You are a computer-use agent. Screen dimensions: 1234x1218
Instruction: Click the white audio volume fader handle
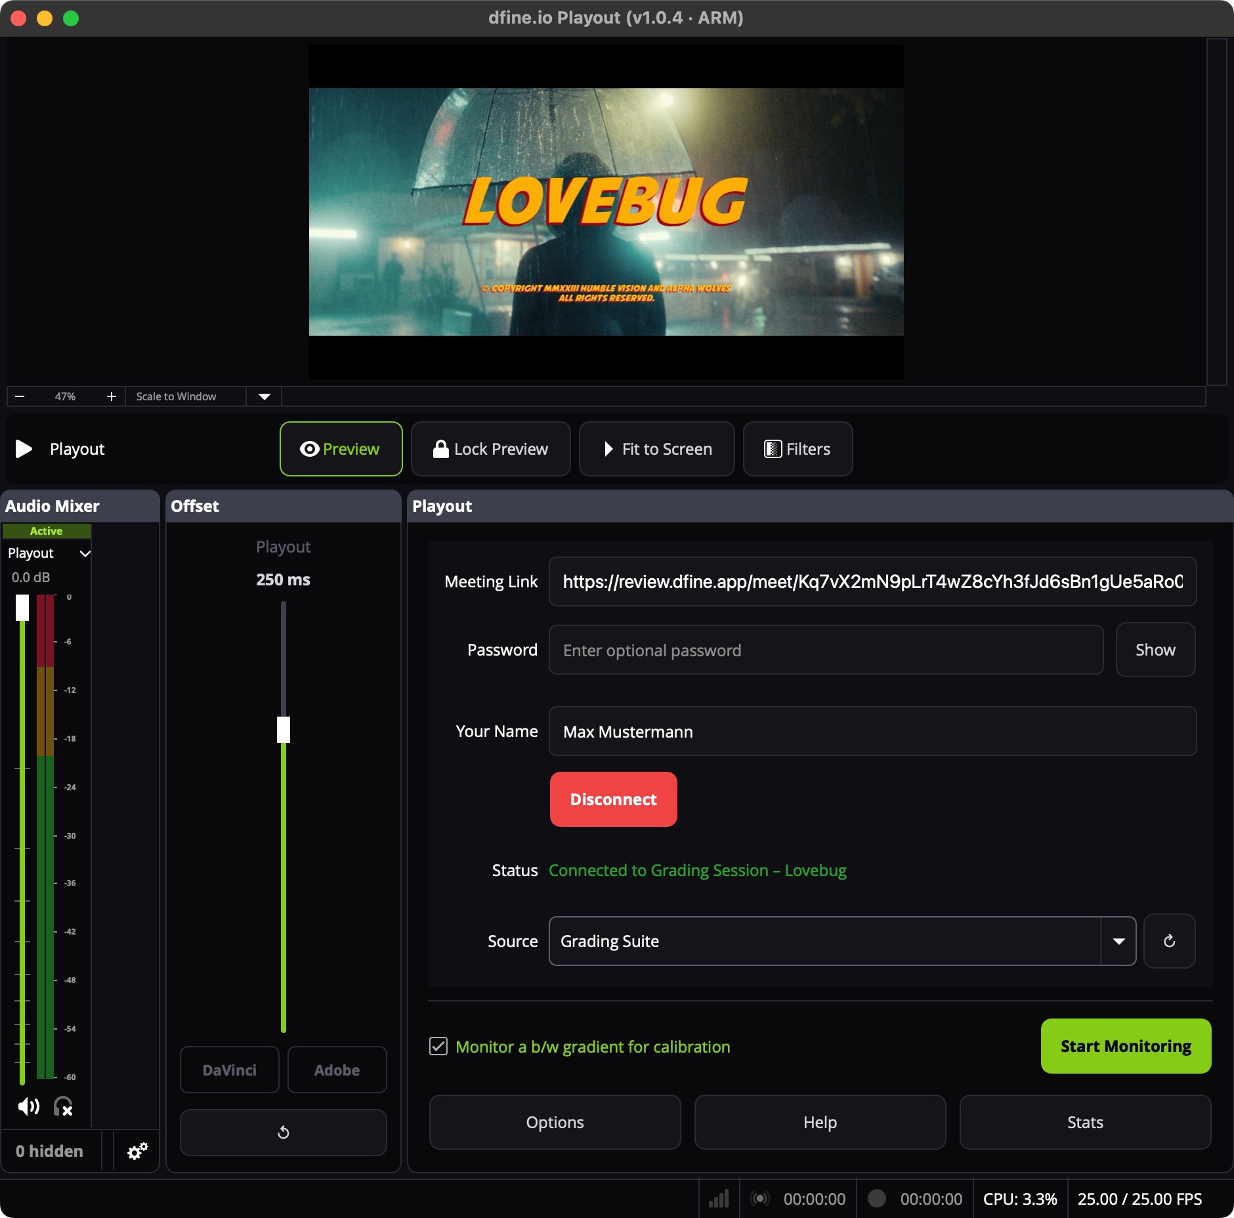pos(22,608)
